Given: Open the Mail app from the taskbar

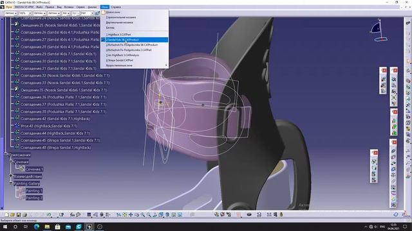Looking at the screenshot, I should (68, 227).
